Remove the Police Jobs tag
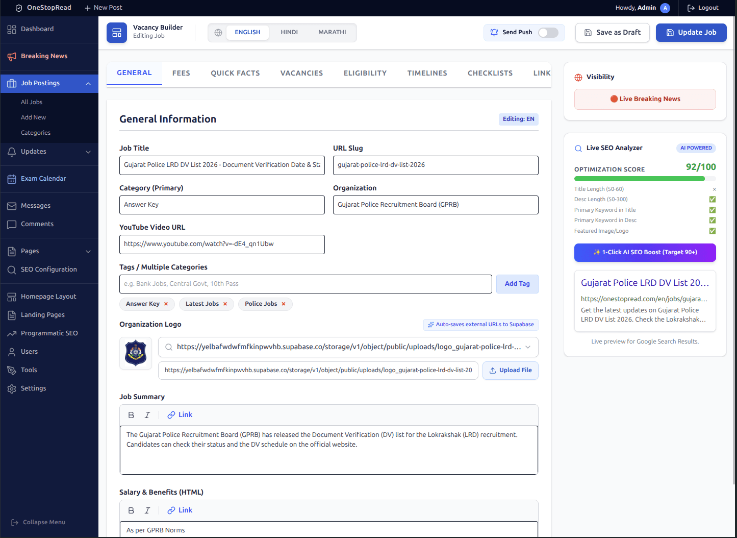 284,304
